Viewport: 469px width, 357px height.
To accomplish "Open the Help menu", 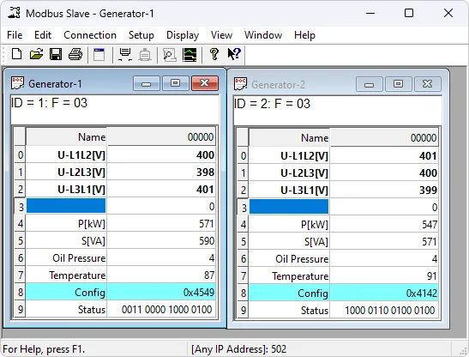I will (304, 35).
